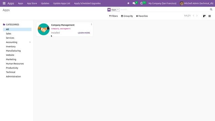215x121 pixels.
Task: Click the search input field
Action: point(164,9)
